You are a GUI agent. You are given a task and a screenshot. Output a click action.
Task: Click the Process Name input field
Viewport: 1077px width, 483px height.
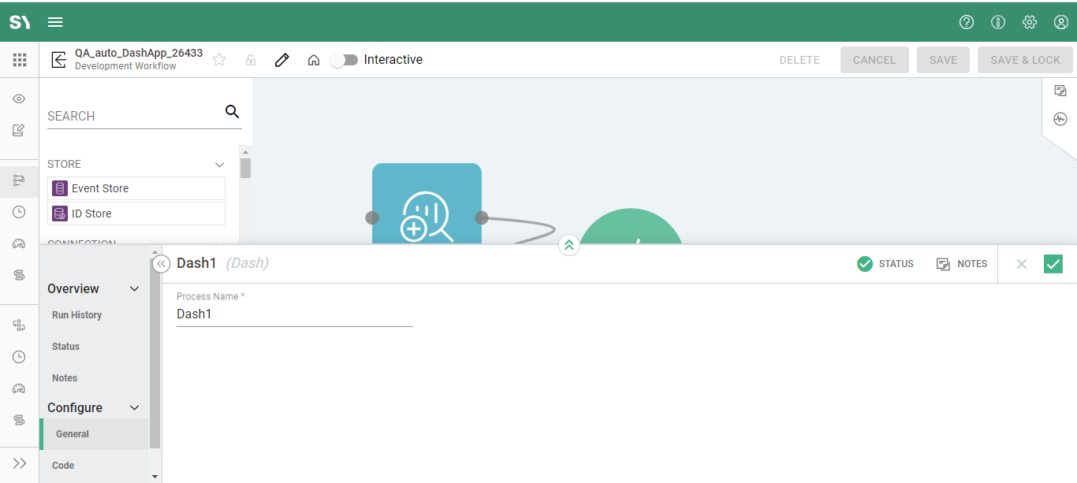click(x=294, y=314)
